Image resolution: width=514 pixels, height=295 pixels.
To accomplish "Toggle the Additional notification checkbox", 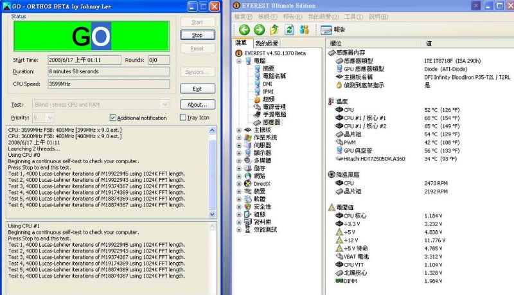I will point(113,118).
